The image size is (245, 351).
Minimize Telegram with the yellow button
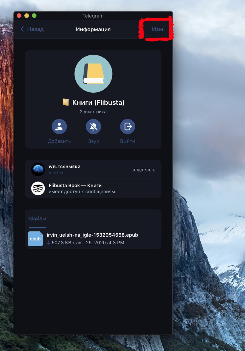[27, 16]
